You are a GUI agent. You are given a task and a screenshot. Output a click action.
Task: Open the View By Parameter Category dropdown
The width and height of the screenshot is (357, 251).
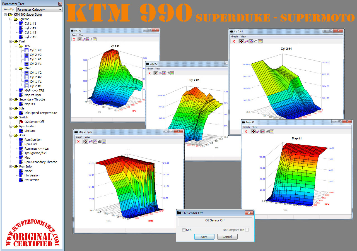[40, 9]
